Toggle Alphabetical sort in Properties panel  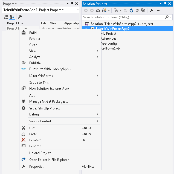coord(12,17)
